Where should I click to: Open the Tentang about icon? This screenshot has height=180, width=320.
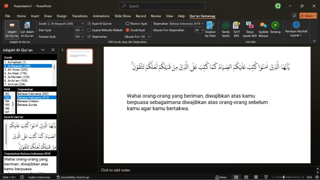(275, 26)
